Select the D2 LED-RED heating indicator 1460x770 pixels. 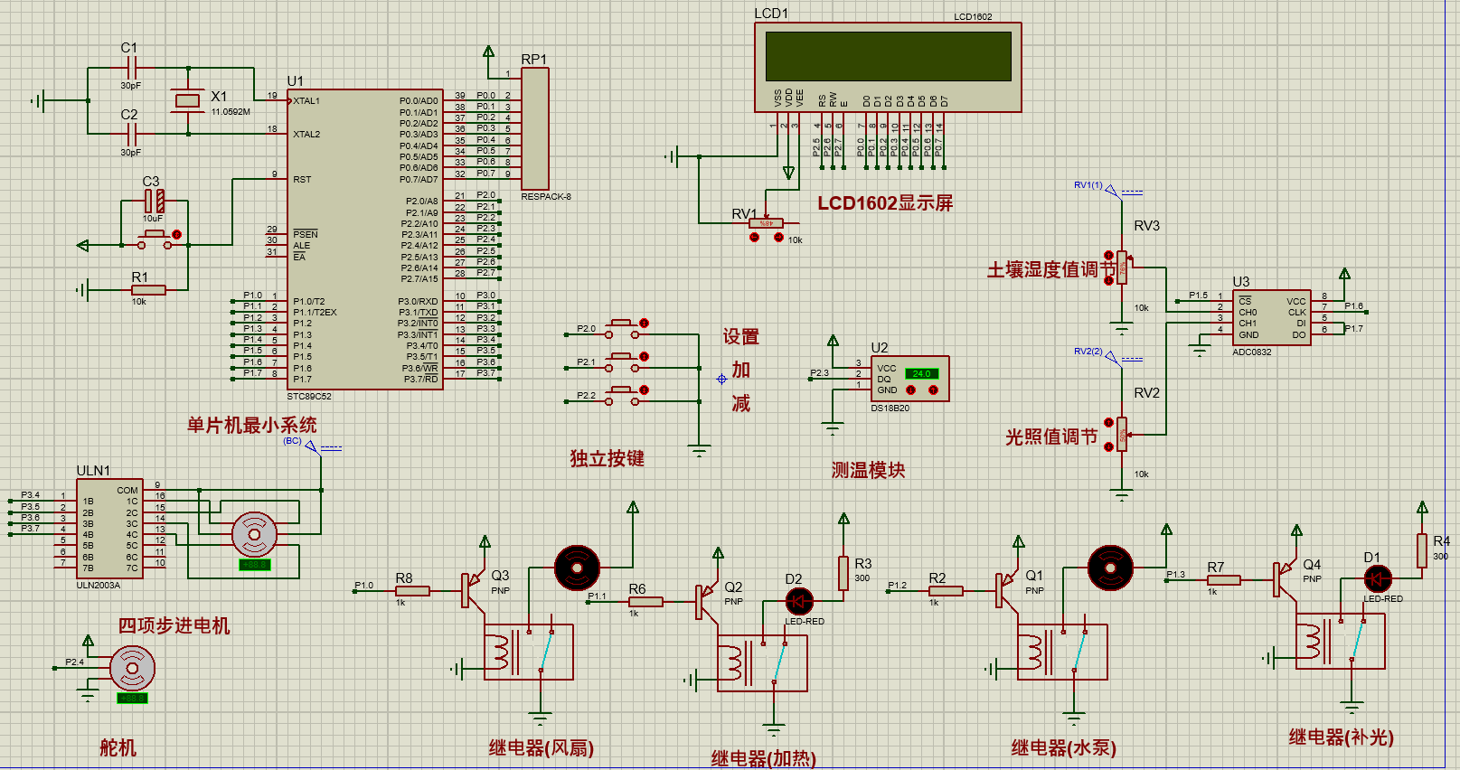(x=798, y=600)
